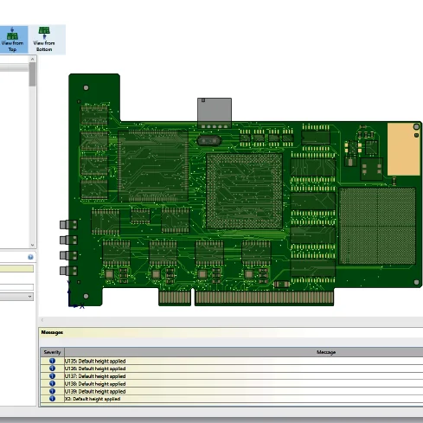
Task: Select the View from Top icon
Action: [12, 34]
